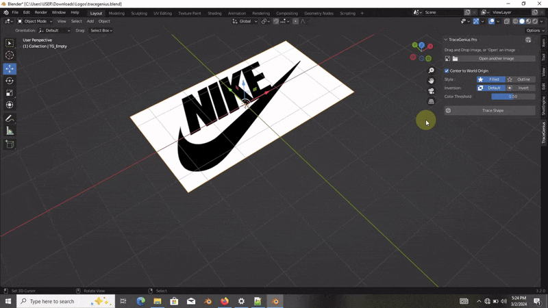Open Global transform orientation dropdown

pyautogui.click(x=245, y=21)
